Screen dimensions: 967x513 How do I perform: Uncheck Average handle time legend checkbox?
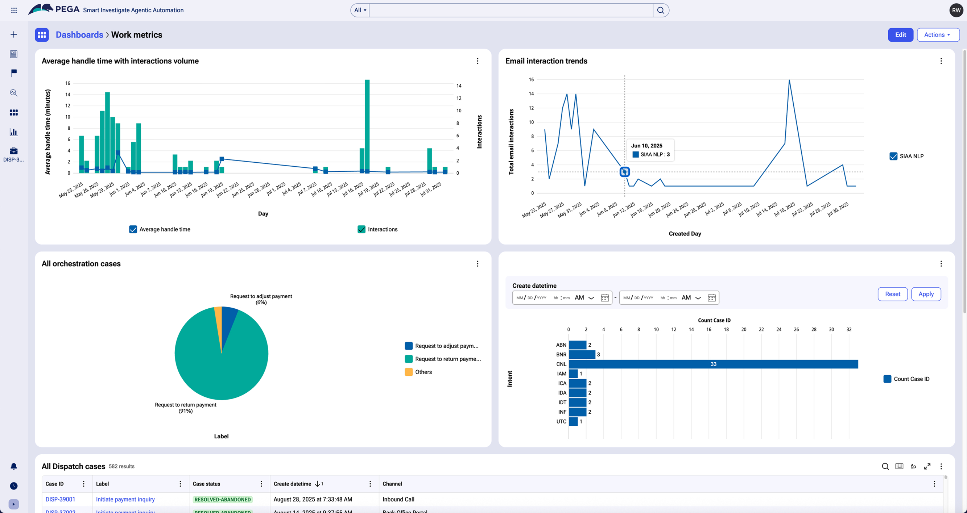[133, 229]
